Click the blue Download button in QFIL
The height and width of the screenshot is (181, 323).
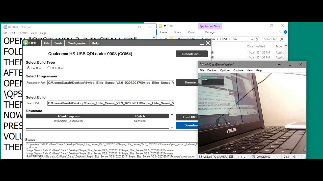coord(187,125)
